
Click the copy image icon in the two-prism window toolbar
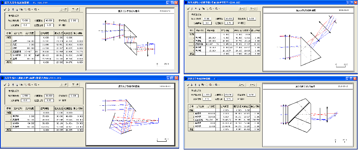(x=21, y=10)
